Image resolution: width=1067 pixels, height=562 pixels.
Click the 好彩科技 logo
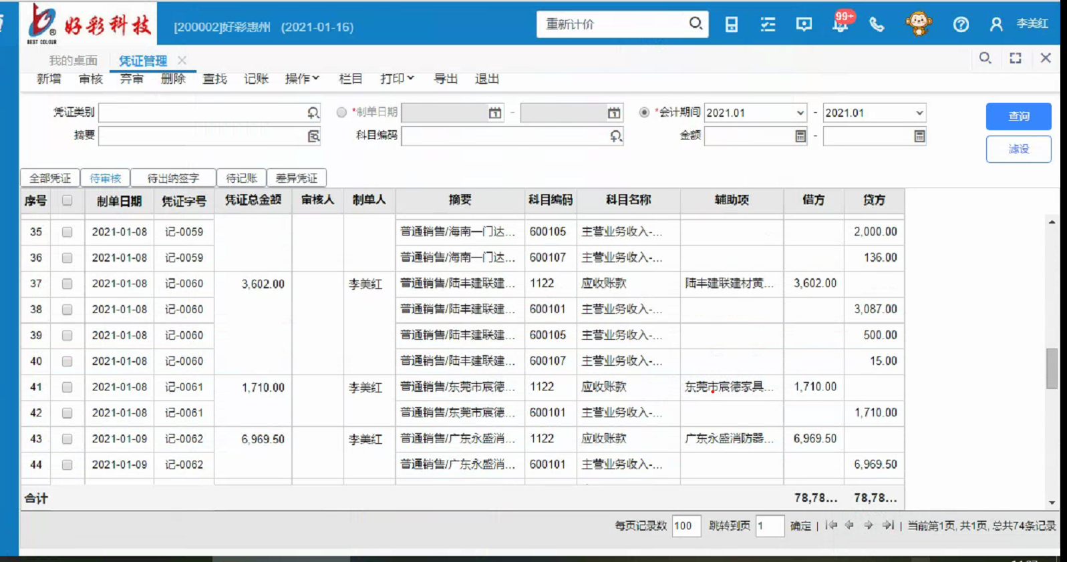coord(90,23)
